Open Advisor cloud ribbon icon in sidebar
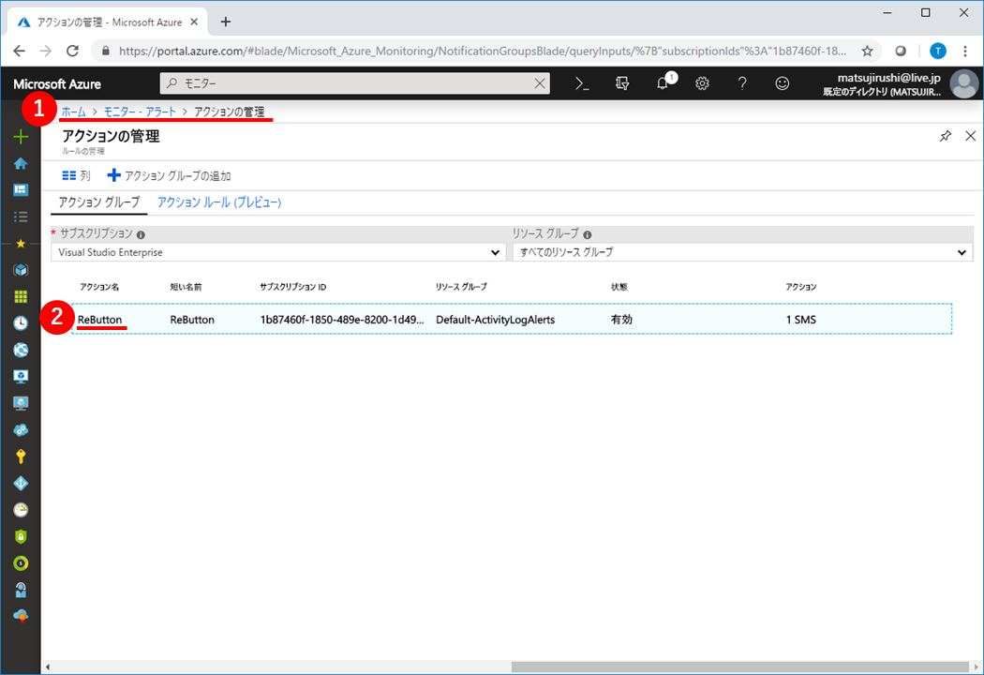984x675 pixels. point(21,617)
